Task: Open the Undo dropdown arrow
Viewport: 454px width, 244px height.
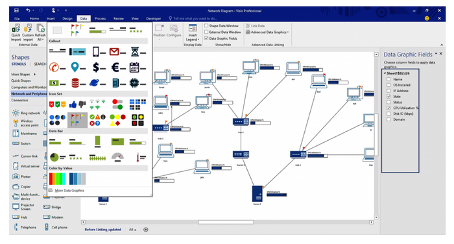Action: (33, 10)
